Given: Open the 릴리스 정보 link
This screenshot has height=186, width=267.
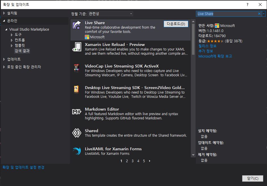Looking at the screenshot, I should [x=208, y=46].
